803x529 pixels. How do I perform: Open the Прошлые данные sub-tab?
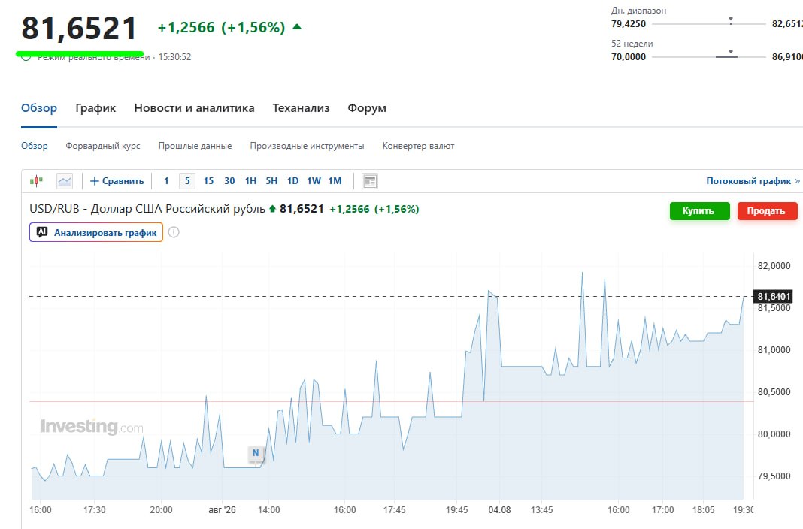(x=195, y=146)
